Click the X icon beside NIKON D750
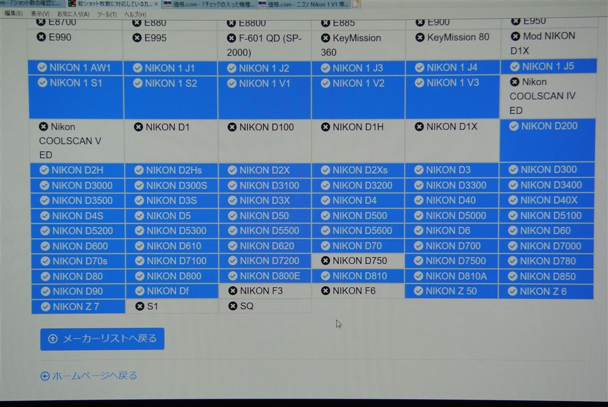Viewport: 608px width, 407px height. (x=325, y=260)
